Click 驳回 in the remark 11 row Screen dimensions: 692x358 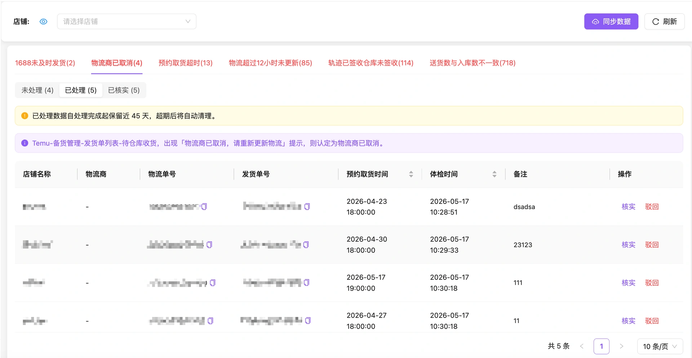(652, 321)
